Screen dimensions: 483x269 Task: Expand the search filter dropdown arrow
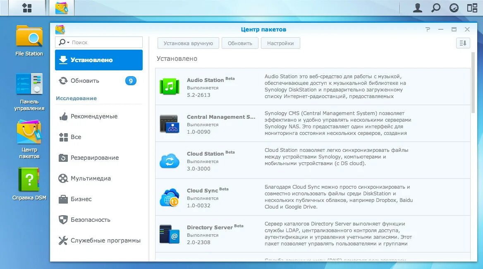68,43
